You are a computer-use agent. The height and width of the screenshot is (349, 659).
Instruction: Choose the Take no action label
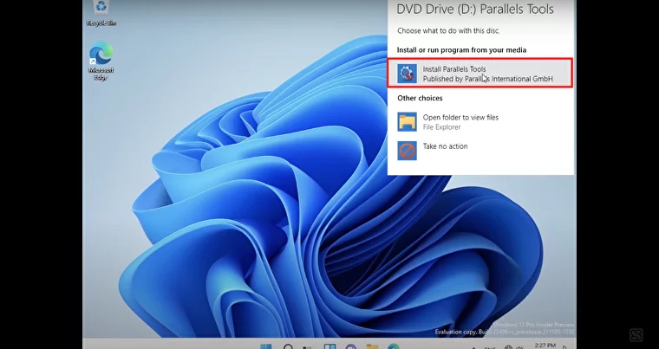[x=445, y=146]
